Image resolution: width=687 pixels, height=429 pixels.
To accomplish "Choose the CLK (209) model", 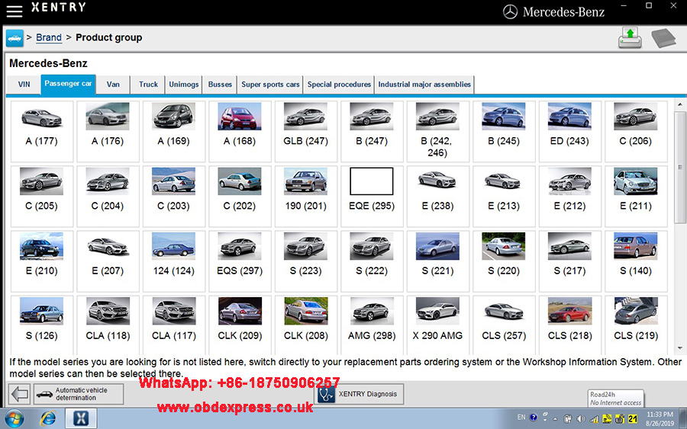I will point(240,325).
